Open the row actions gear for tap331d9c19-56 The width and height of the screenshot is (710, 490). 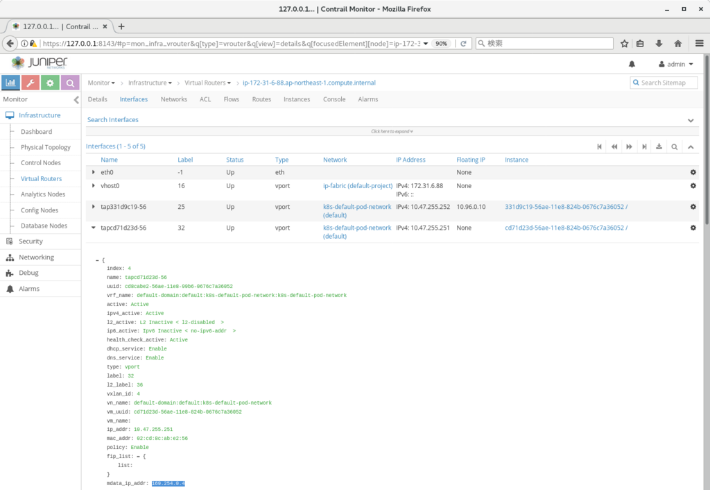click(x=693, y=207)
